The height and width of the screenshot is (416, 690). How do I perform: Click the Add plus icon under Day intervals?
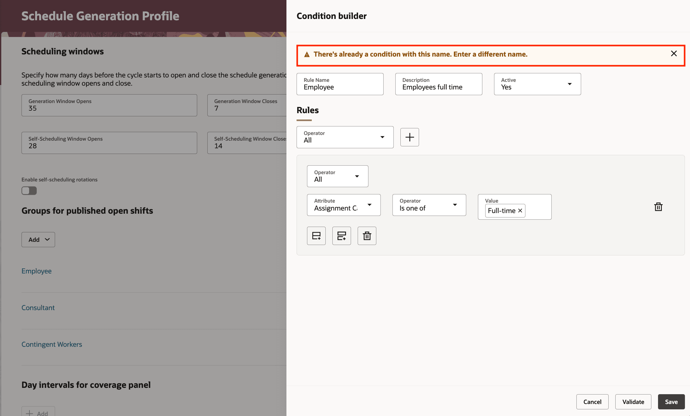(x=29, y=413)
